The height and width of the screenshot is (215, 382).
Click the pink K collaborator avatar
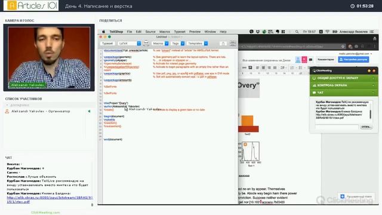click(x=304, y=60)
